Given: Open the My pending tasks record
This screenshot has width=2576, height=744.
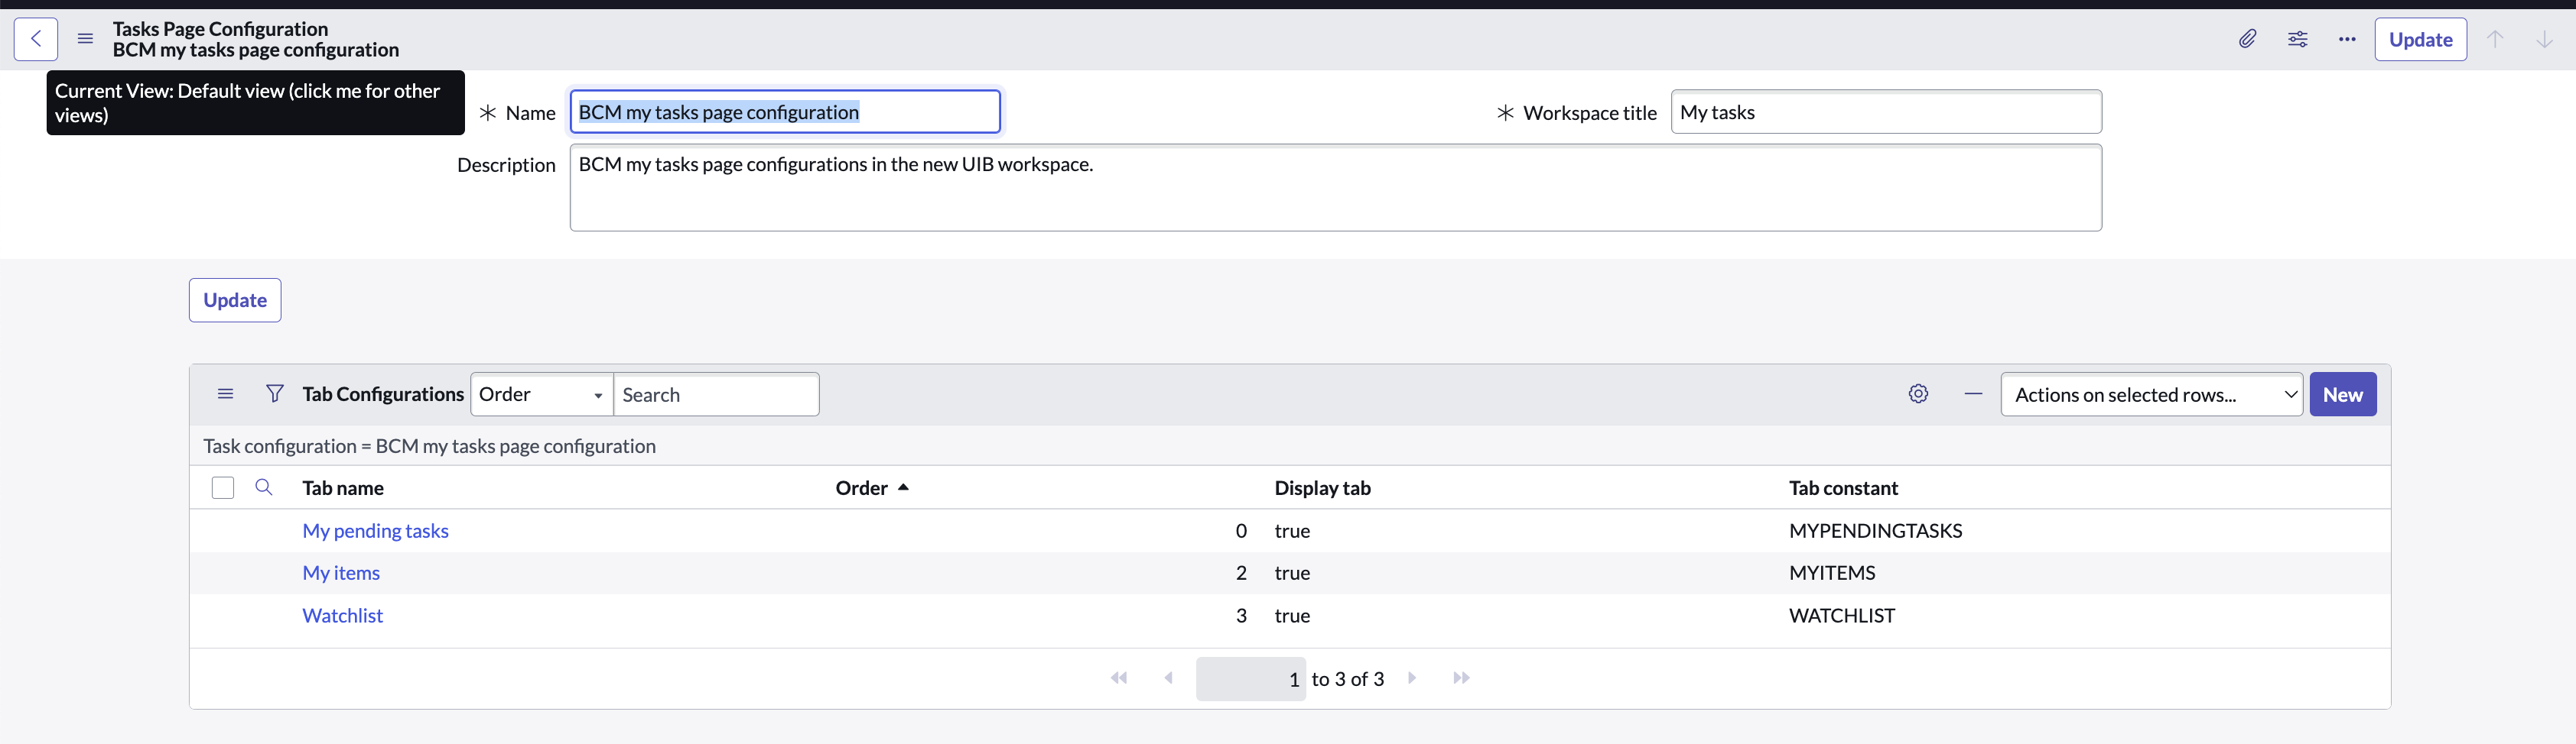Looking at the screenshot, I should (x=375, y=530).
